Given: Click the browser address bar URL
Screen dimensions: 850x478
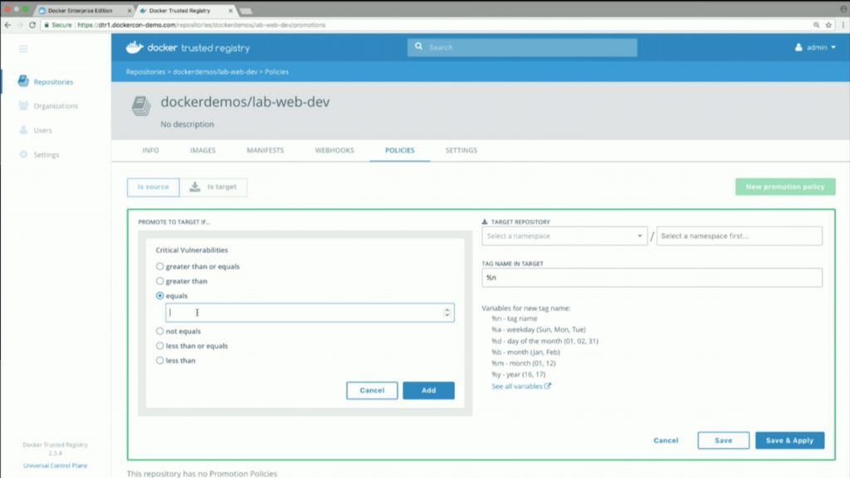Looking at the screenshot, I should [201, 25].
